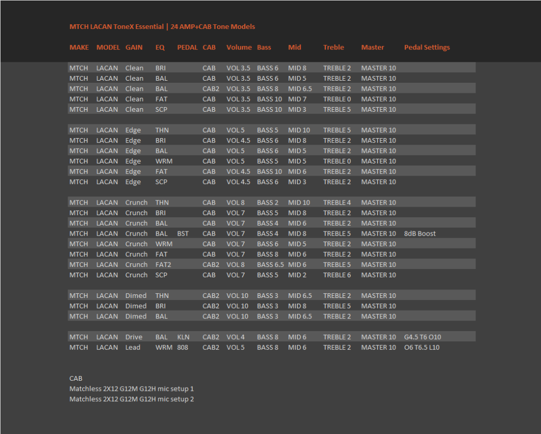Click the Pedal Settings column header

pyautogui.click(x=427, y=47)
